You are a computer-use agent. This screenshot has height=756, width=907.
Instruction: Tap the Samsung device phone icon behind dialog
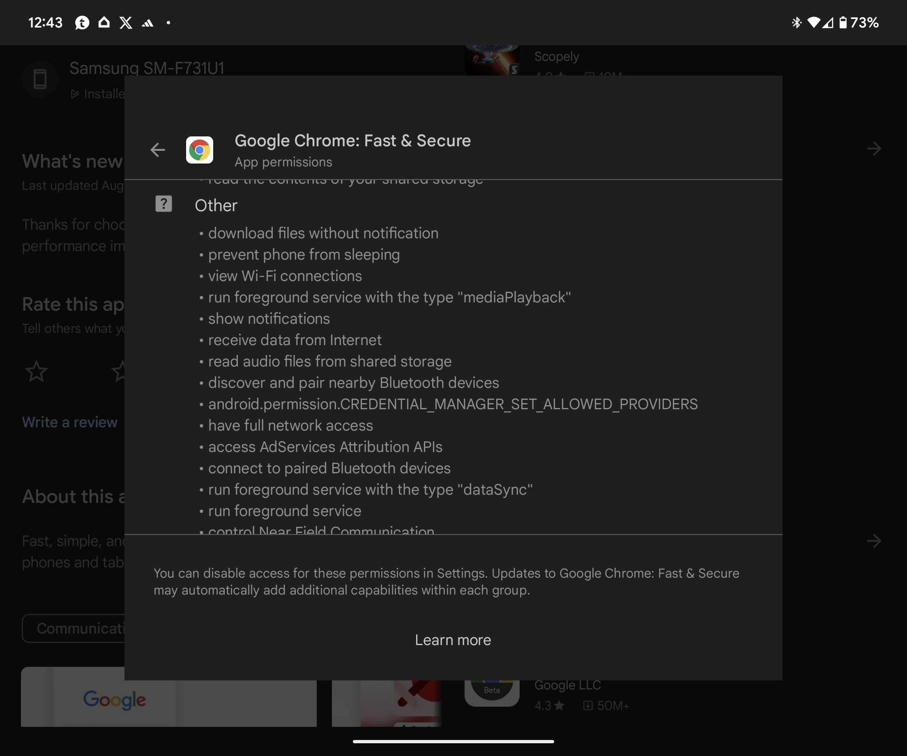tap(40, 79)
